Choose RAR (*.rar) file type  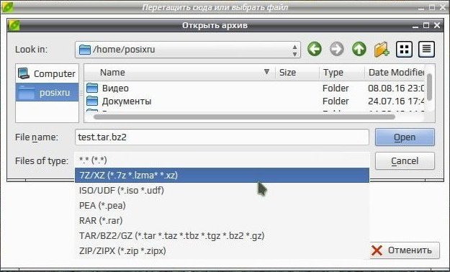tap(222, 220)
